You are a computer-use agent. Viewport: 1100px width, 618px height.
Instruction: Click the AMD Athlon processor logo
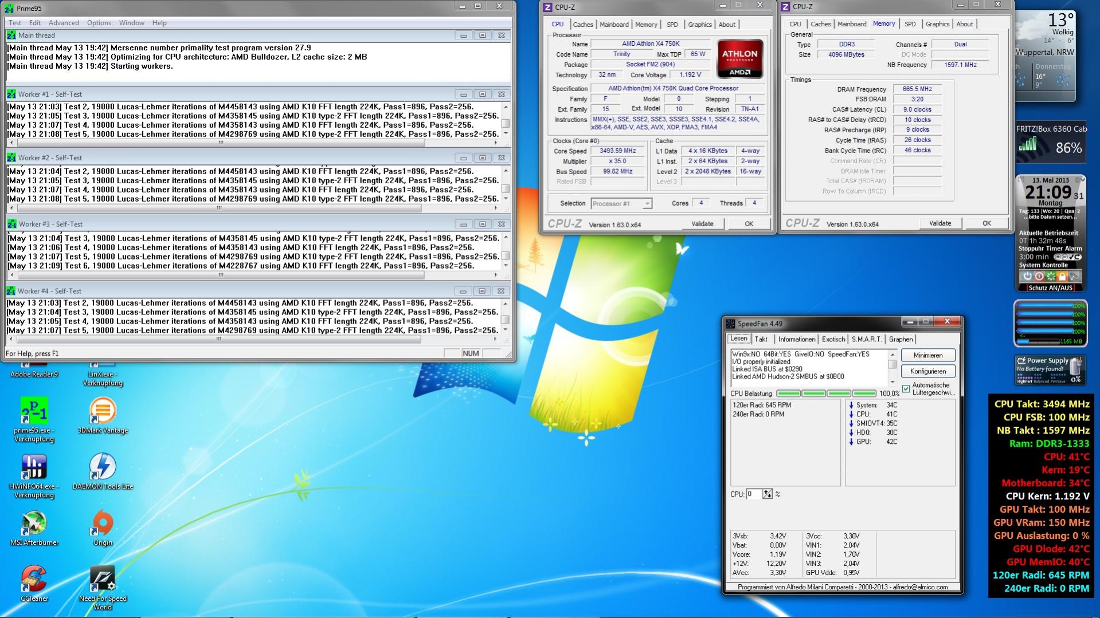[739, 59]
